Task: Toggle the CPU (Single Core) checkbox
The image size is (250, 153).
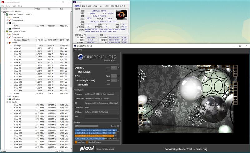Action: [x=118, y=80]
